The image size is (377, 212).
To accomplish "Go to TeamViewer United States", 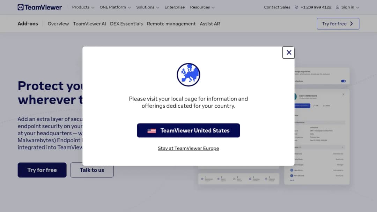I will coord(188,130).
